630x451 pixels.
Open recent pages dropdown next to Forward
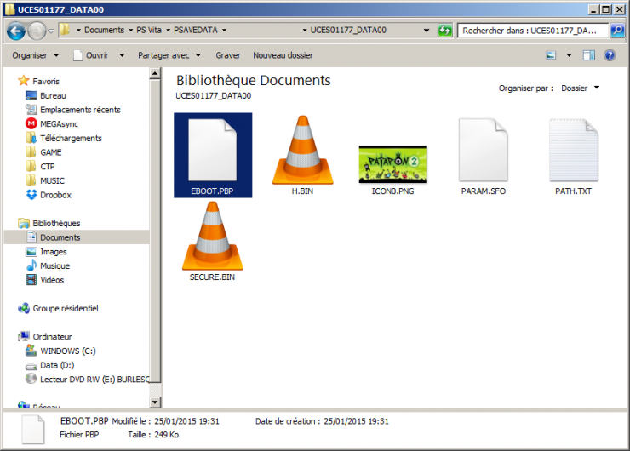pos(51,31)
